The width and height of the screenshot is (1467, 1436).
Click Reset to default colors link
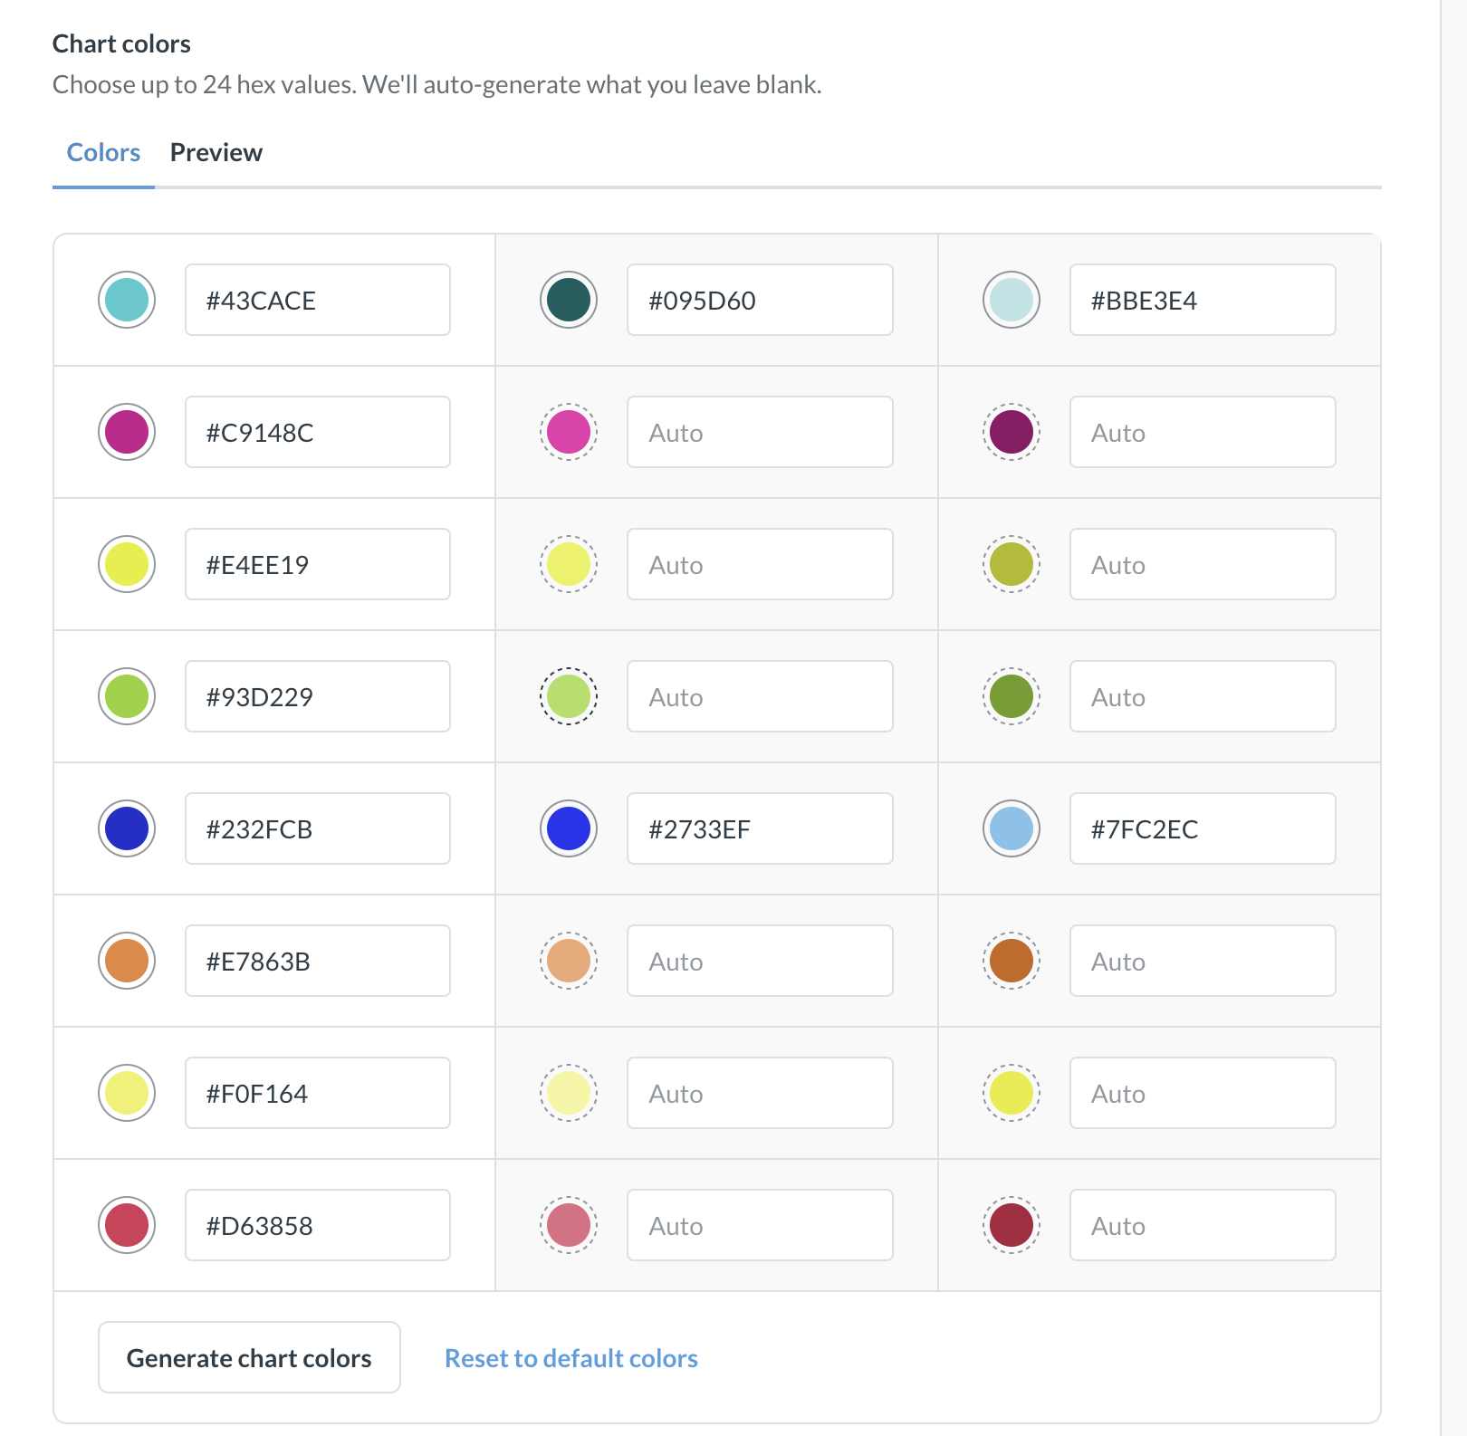570,1358
